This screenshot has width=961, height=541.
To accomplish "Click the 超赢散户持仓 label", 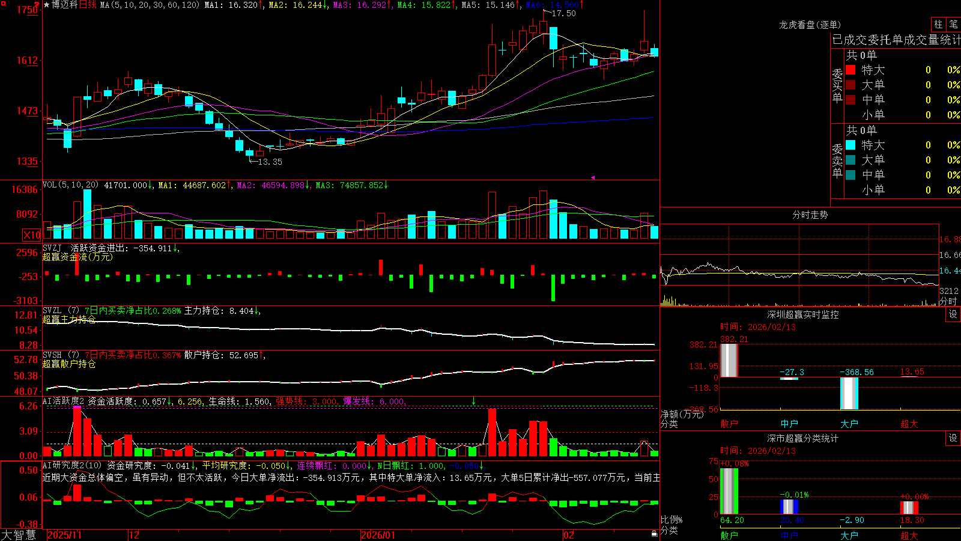I will (x=69, y=364).
